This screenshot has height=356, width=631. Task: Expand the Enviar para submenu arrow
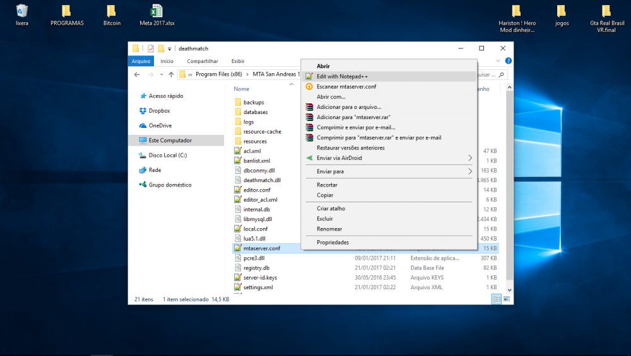coord(470,171)
